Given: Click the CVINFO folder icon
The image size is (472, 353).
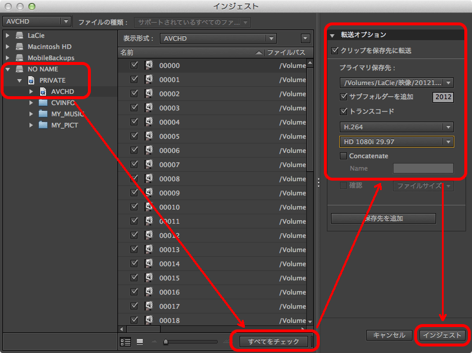Looking at the screenshot, I should [x=42, y=103].
